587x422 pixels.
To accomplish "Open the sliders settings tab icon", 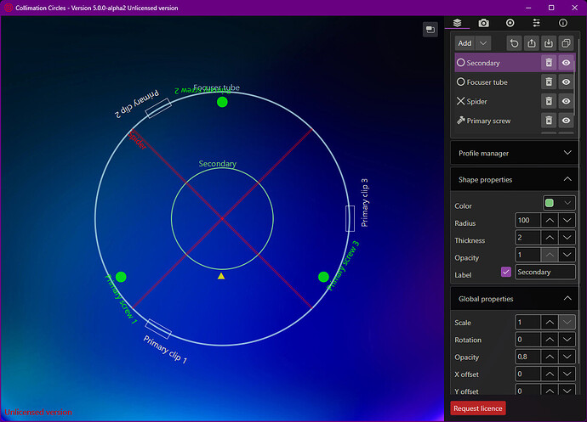I will coord(536,23).
